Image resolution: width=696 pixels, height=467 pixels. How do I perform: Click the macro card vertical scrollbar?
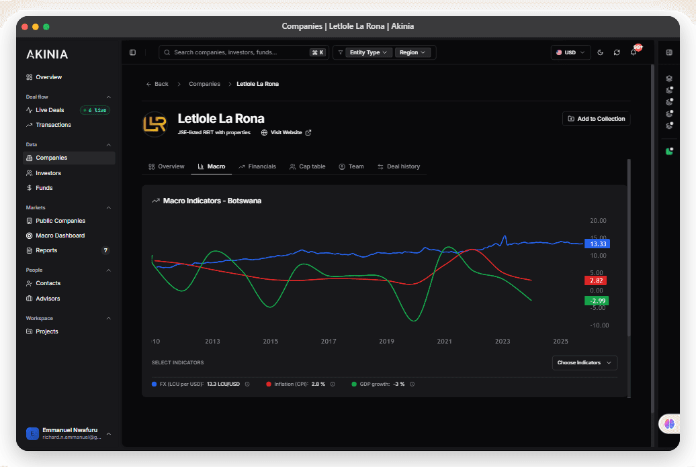tap(629, 248)
